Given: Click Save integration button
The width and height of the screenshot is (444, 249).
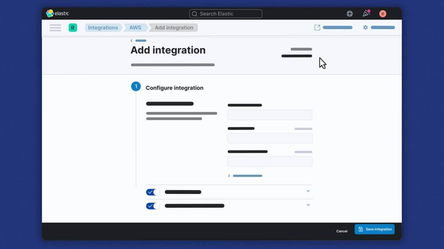Looking at the screenshot, I should 375,229.
